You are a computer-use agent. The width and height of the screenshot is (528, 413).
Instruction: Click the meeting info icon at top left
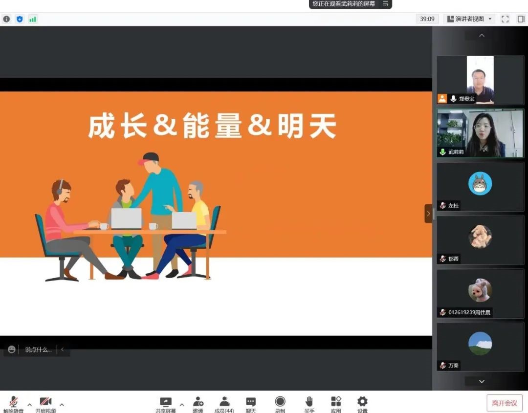click(x=6, y=19)
